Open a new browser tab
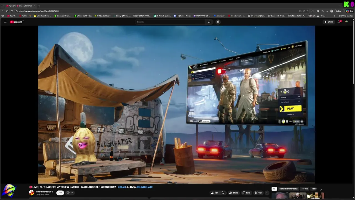 pos(39,6)
